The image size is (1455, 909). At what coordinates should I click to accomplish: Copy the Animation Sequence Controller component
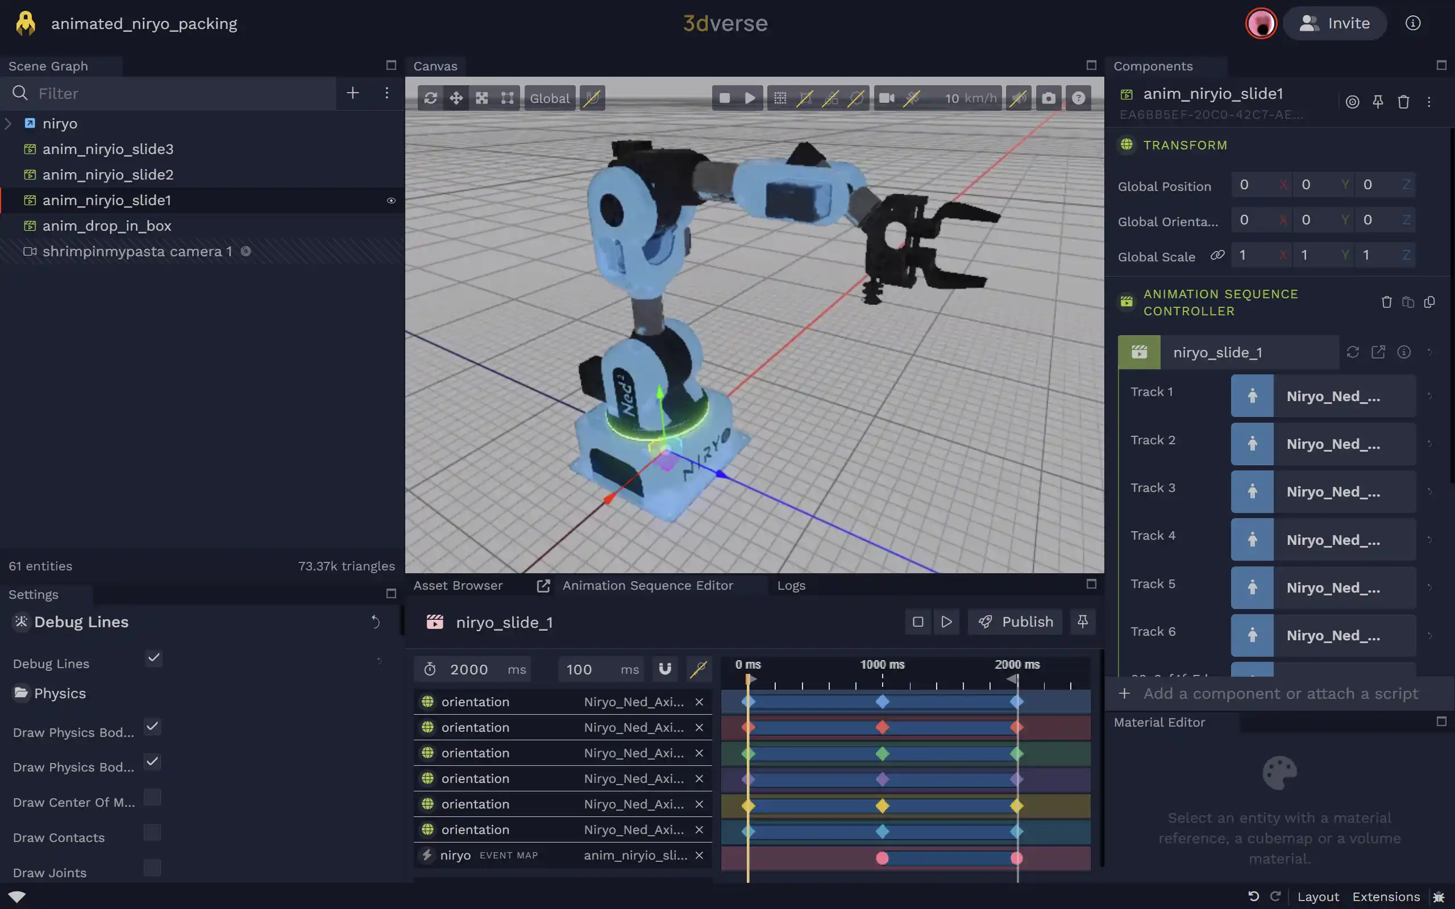(1430, 302)
